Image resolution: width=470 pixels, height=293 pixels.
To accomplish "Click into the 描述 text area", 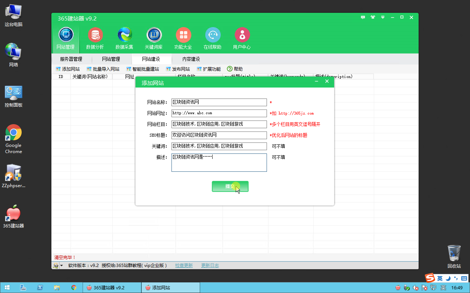I will click(x=219, y=163).
